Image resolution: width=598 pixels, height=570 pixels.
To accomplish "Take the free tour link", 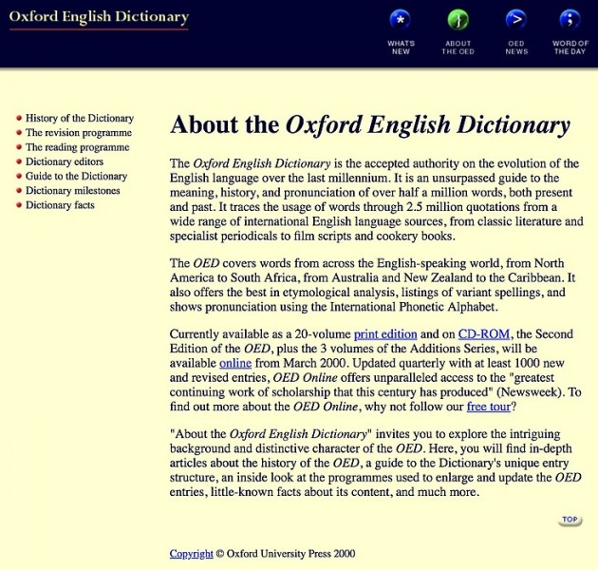I will (489, 407).
